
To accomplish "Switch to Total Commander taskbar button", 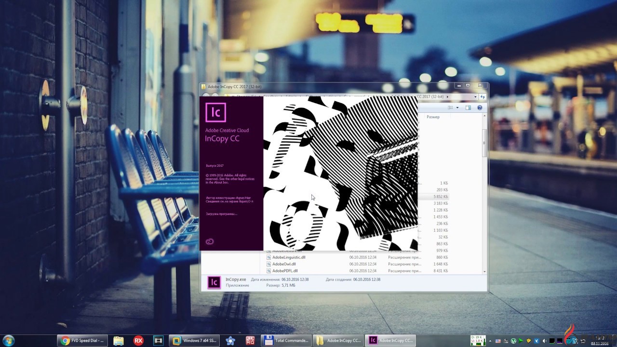I will pos(287,341).
